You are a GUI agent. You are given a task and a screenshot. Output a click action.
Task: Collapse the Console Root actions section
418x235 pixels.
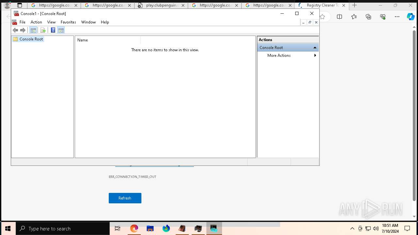point(315,48)
